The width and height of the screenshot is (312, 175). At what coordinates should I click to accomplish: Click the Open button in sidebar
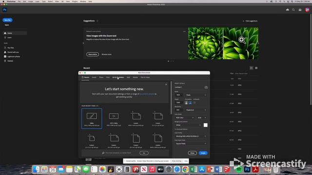[7, 25]
